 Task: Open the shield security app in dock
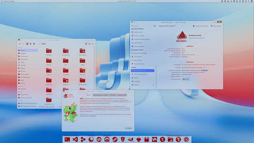tap(123, 139)
